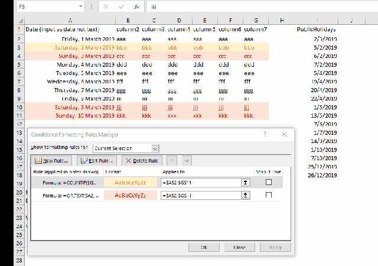Select the OR(TEXT formula rule row
The image size is (378, 266).
[x=157, y=195]
